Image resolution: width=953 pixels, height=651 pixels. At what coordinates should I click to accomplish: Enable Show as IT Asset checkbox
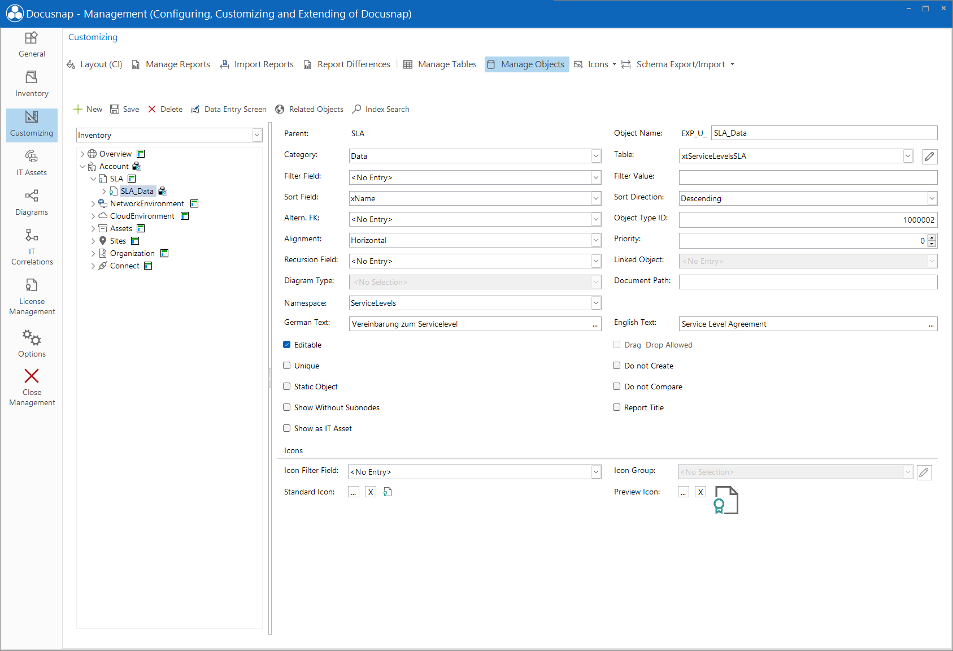coord(287,428)
